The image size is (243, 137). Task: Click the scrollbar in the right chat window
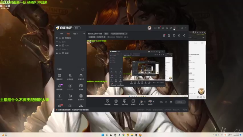click(x=205, y=54)
